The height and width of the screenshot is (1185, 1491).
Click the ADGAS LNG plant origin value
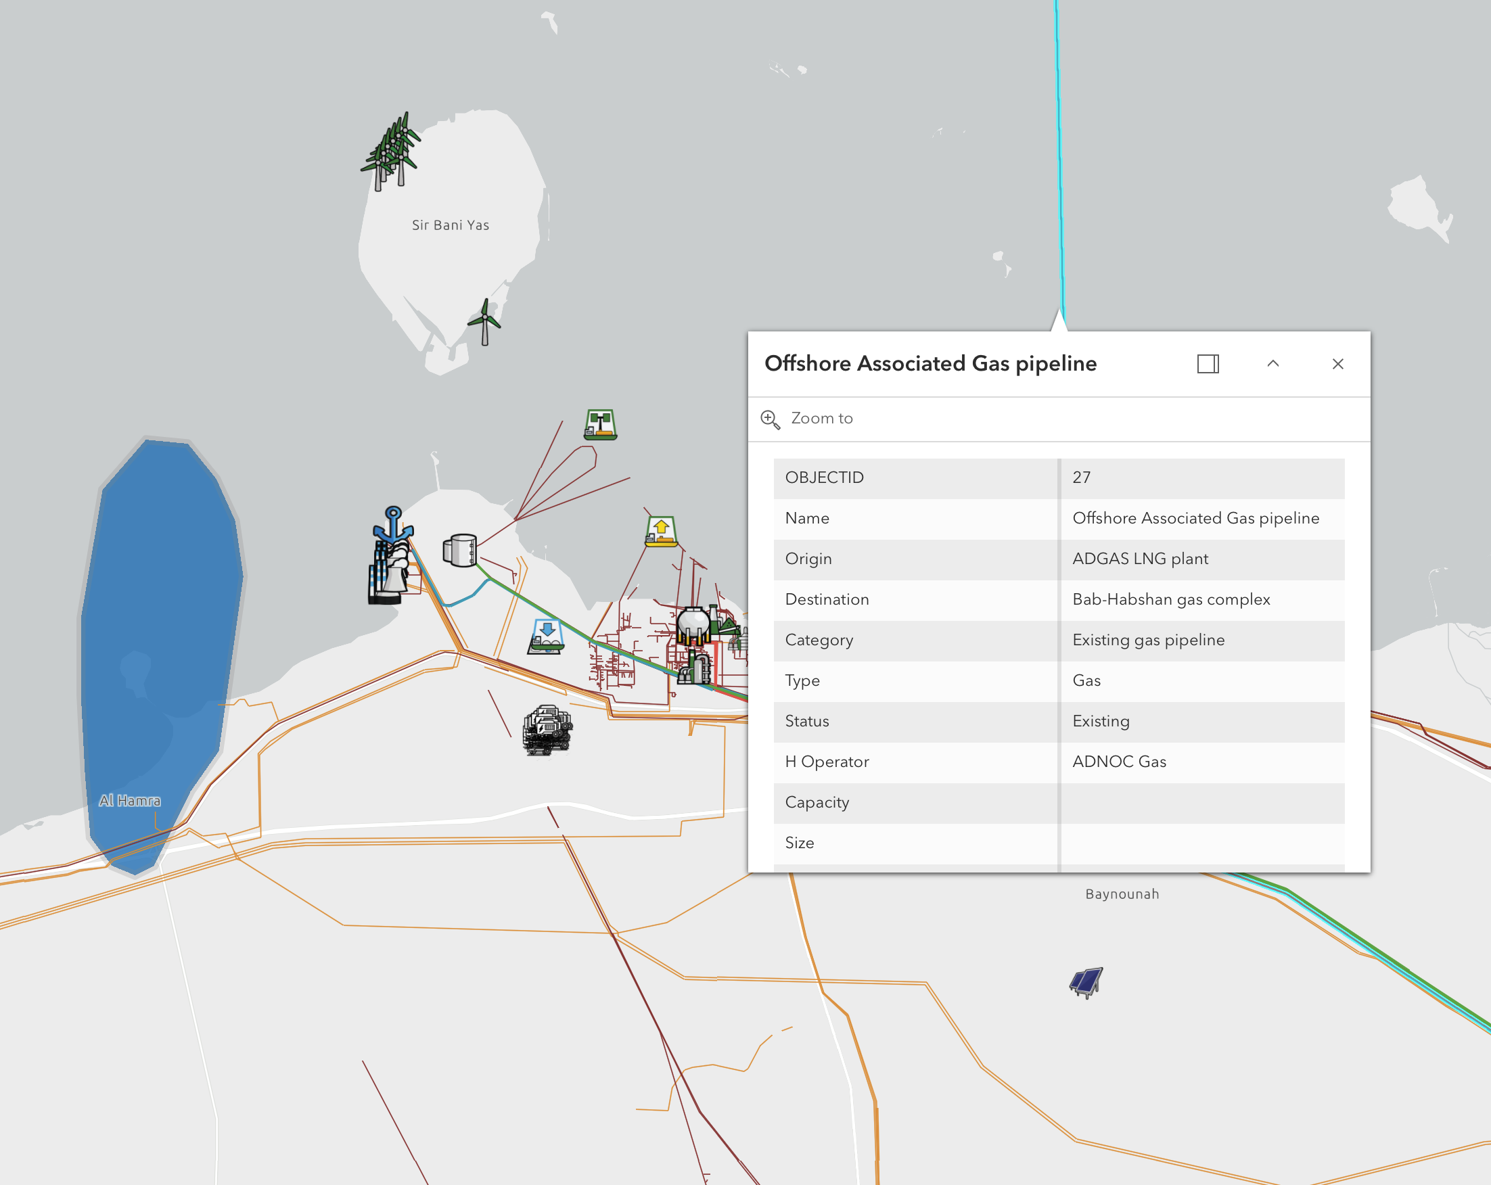(1141, 559)
